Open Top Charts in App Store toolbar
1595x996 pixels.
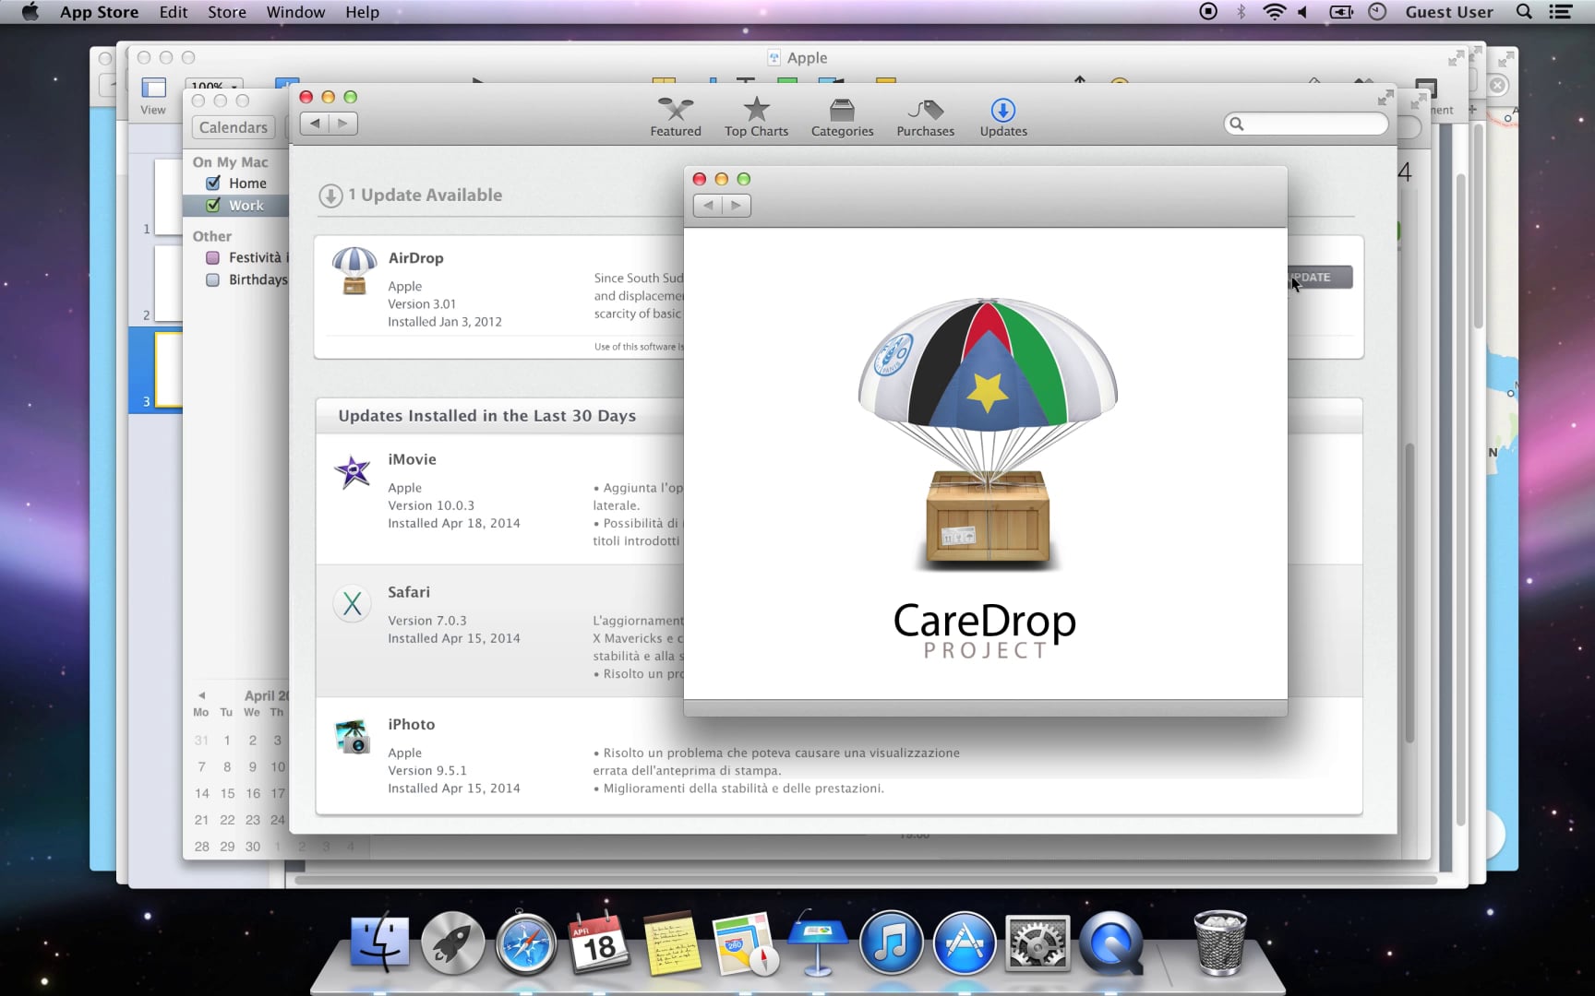pyautogui.click(x=756, y=117)
